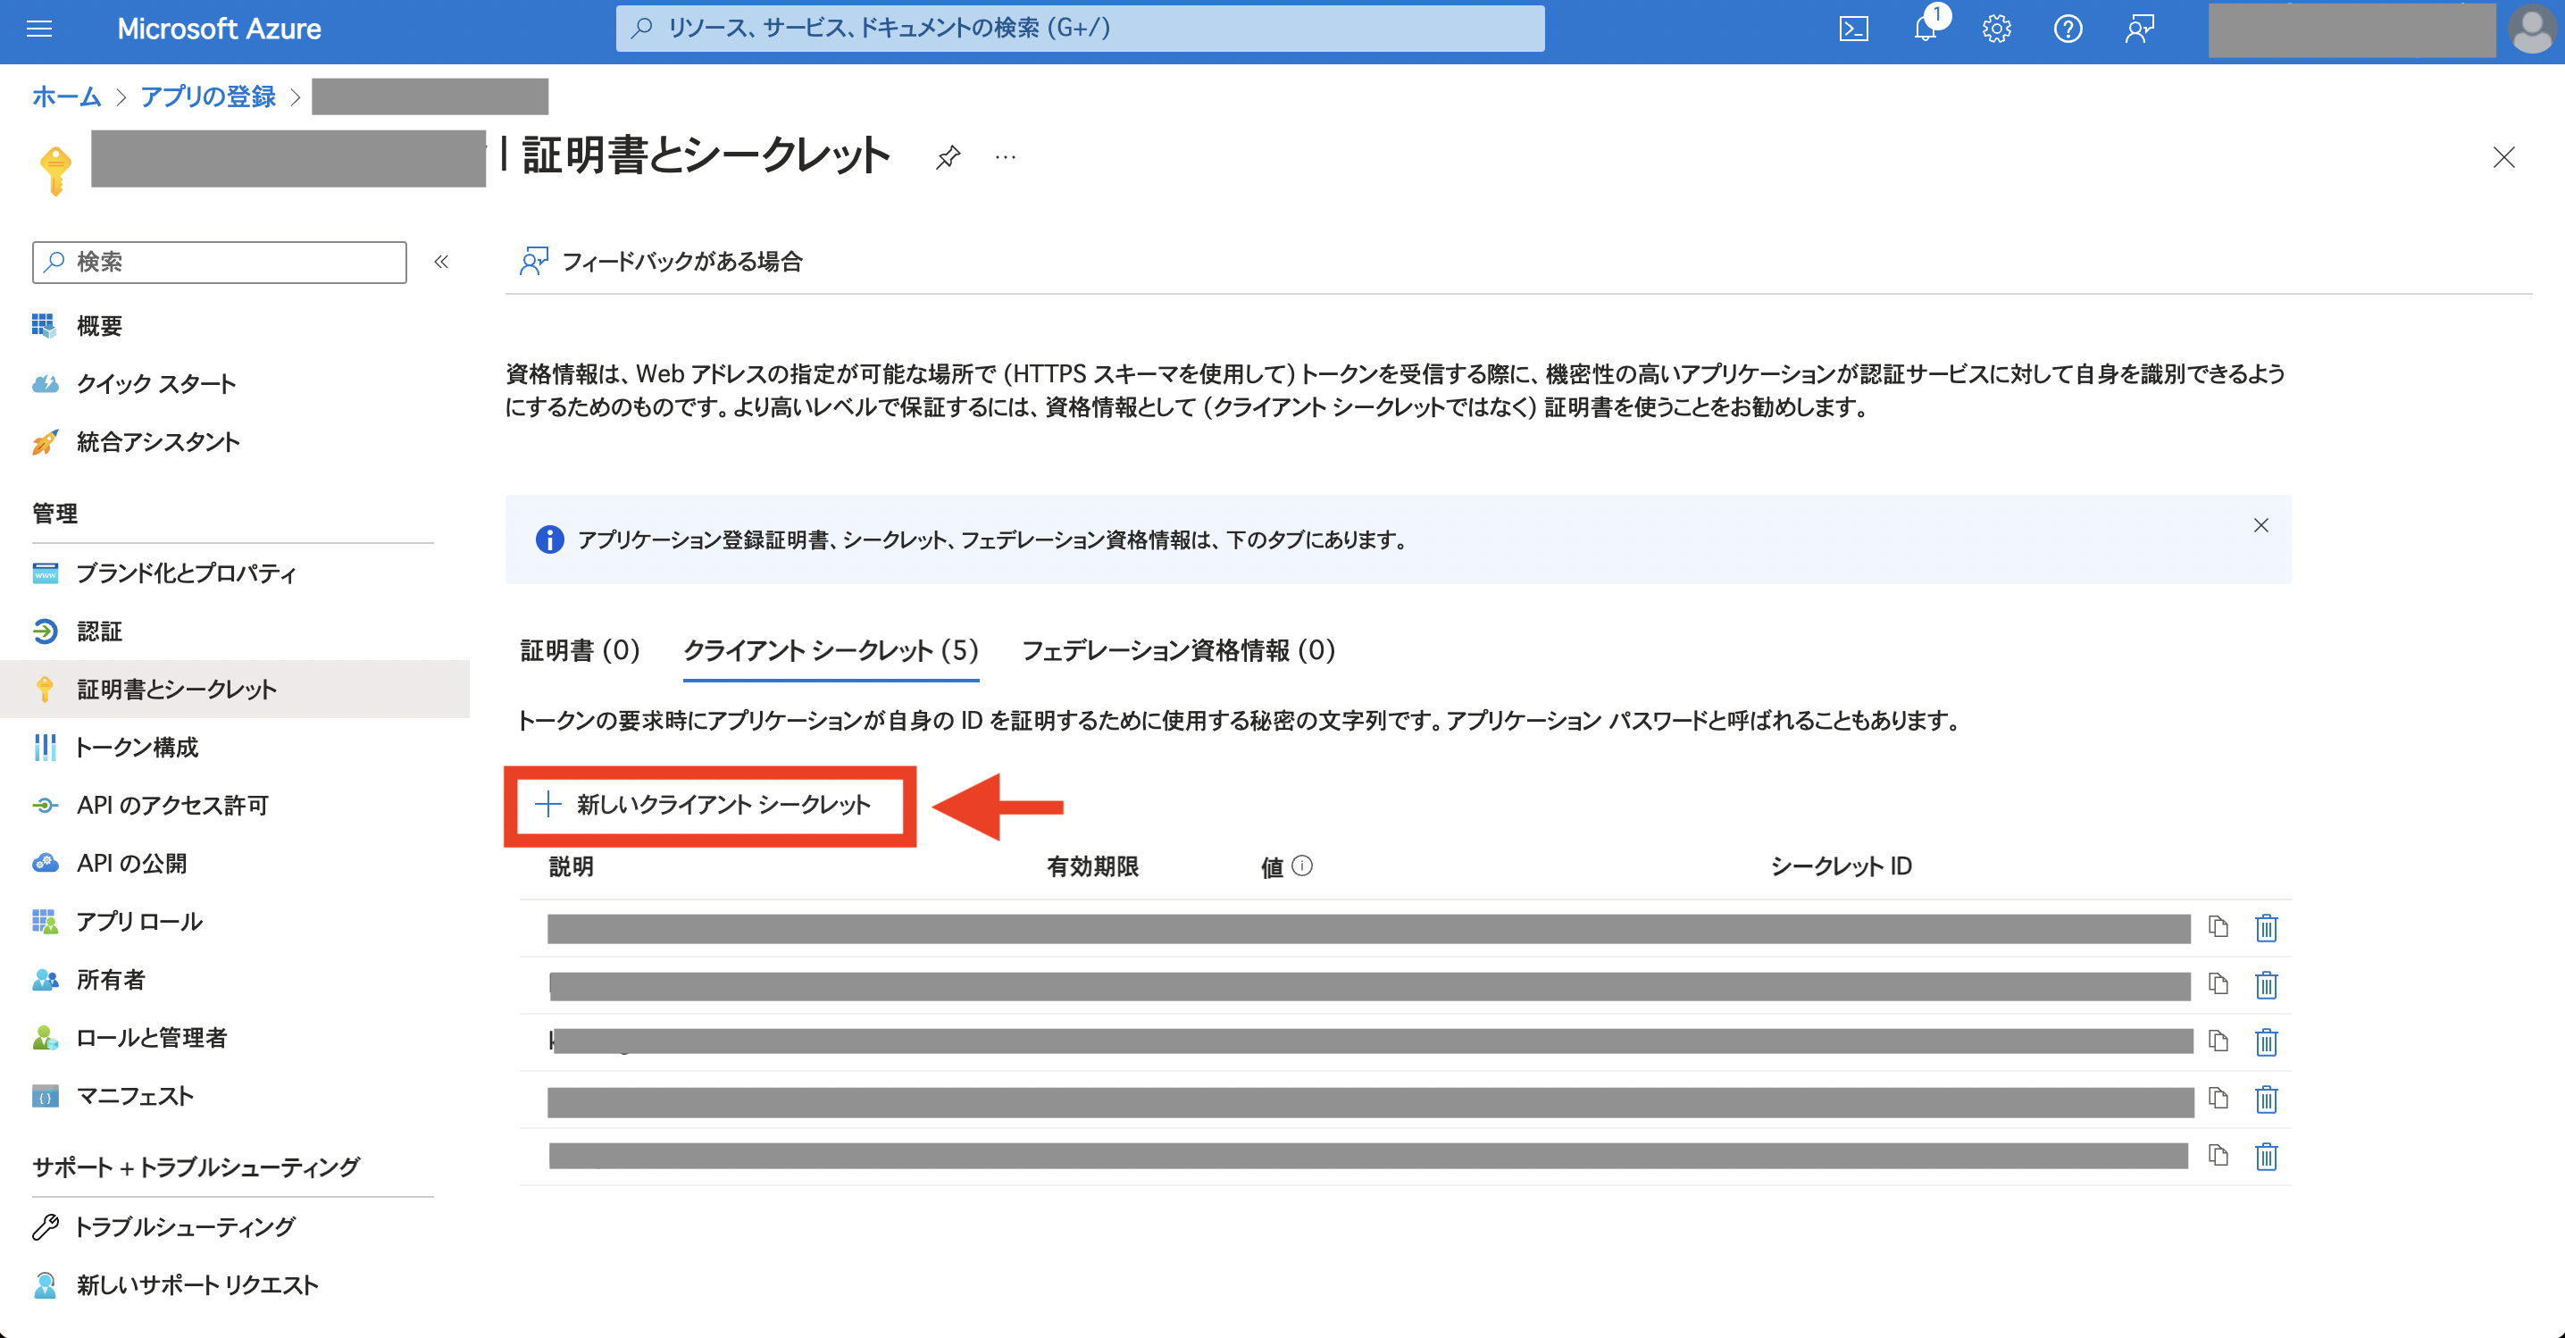Delete the fifth secret row
Viewport: 2565px width, 1338px height.
2267,1156
